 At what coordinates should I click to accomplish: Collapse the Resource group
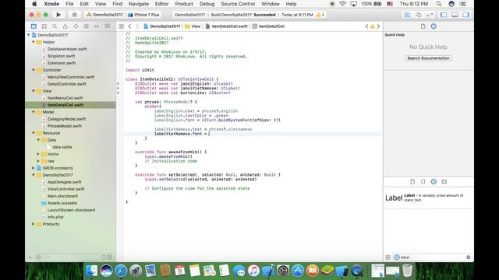click(x=34, y=133)
